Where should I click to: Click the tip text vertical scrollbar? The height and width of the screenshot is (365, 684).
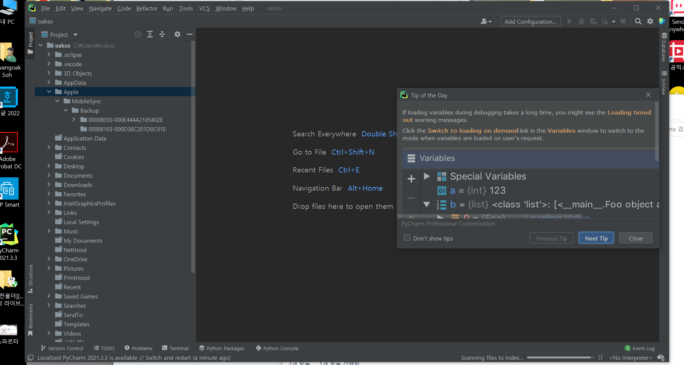tap(657, 131)
